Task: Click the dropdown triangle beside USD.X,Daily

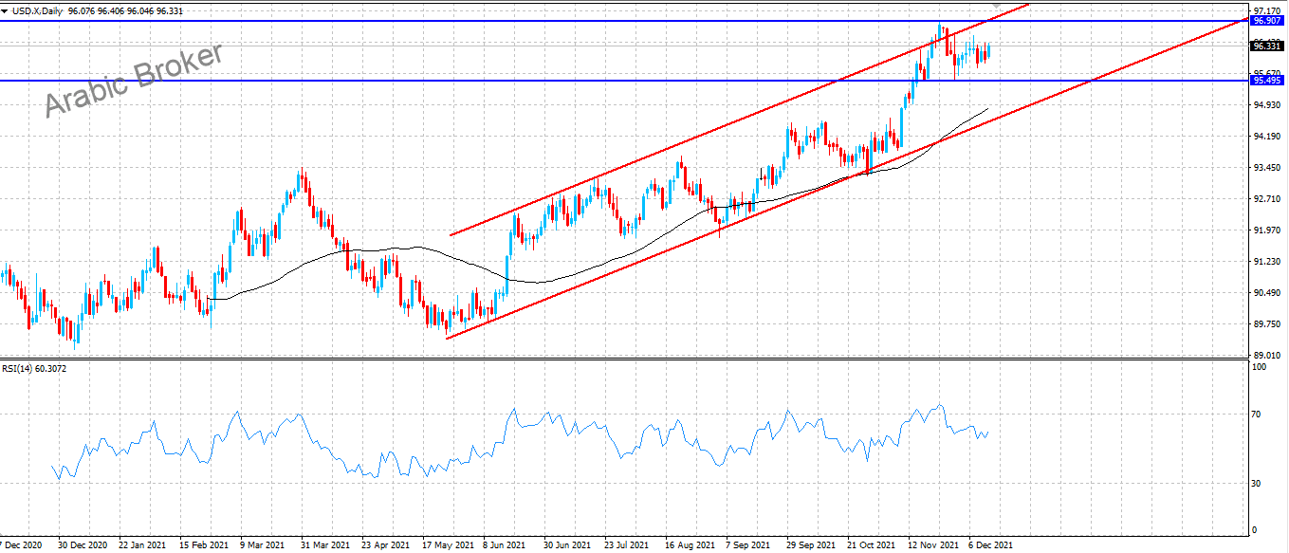Action: pyautogui.click(x=5, y=10)
